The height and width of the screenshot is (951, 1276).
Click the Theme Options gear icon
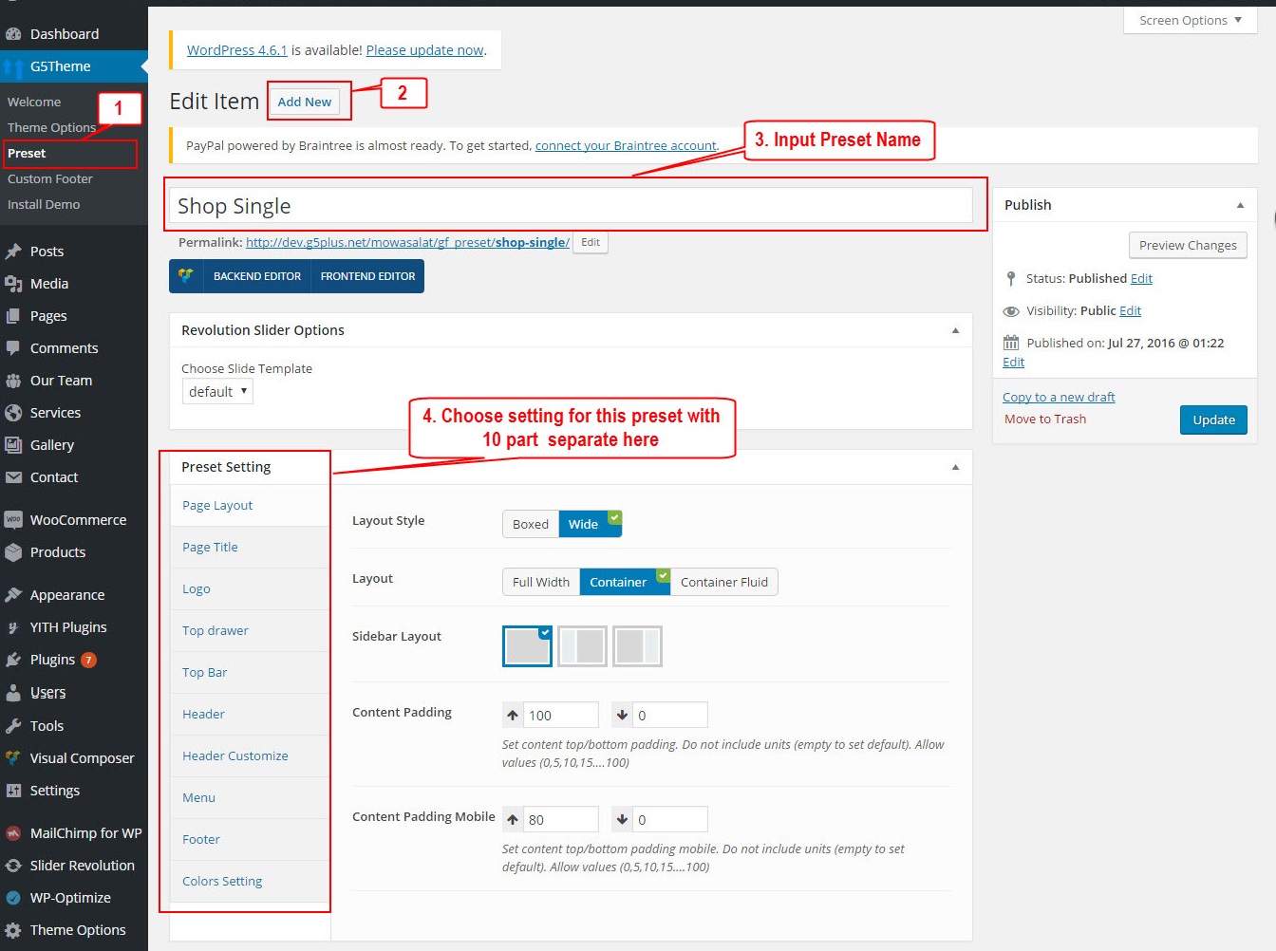13,930
